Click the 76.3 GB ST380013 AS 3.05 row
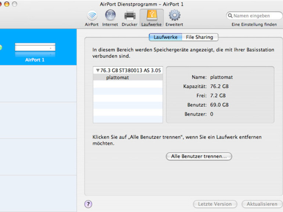 coord(128,70)
